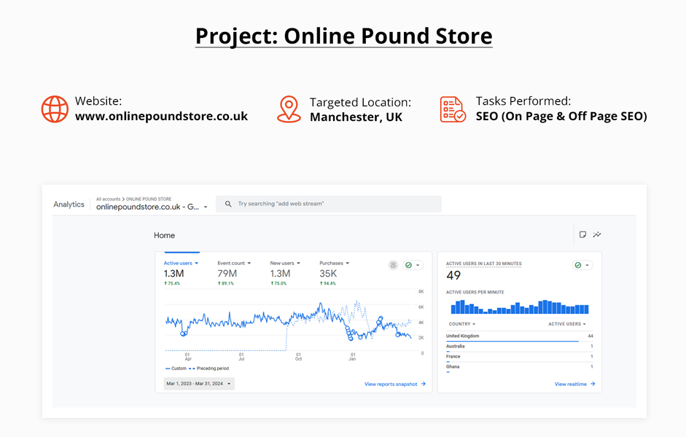The image size is (686, 437).
Task: Click the benchmarking medal icon
Action: point(392,265)
